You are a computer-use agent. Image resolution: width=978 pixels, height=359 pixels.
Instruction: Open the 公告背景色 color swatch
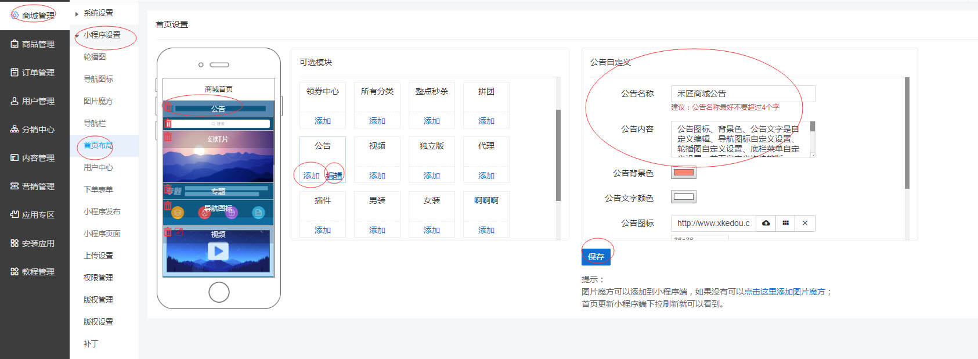click(x=684, y=173)
